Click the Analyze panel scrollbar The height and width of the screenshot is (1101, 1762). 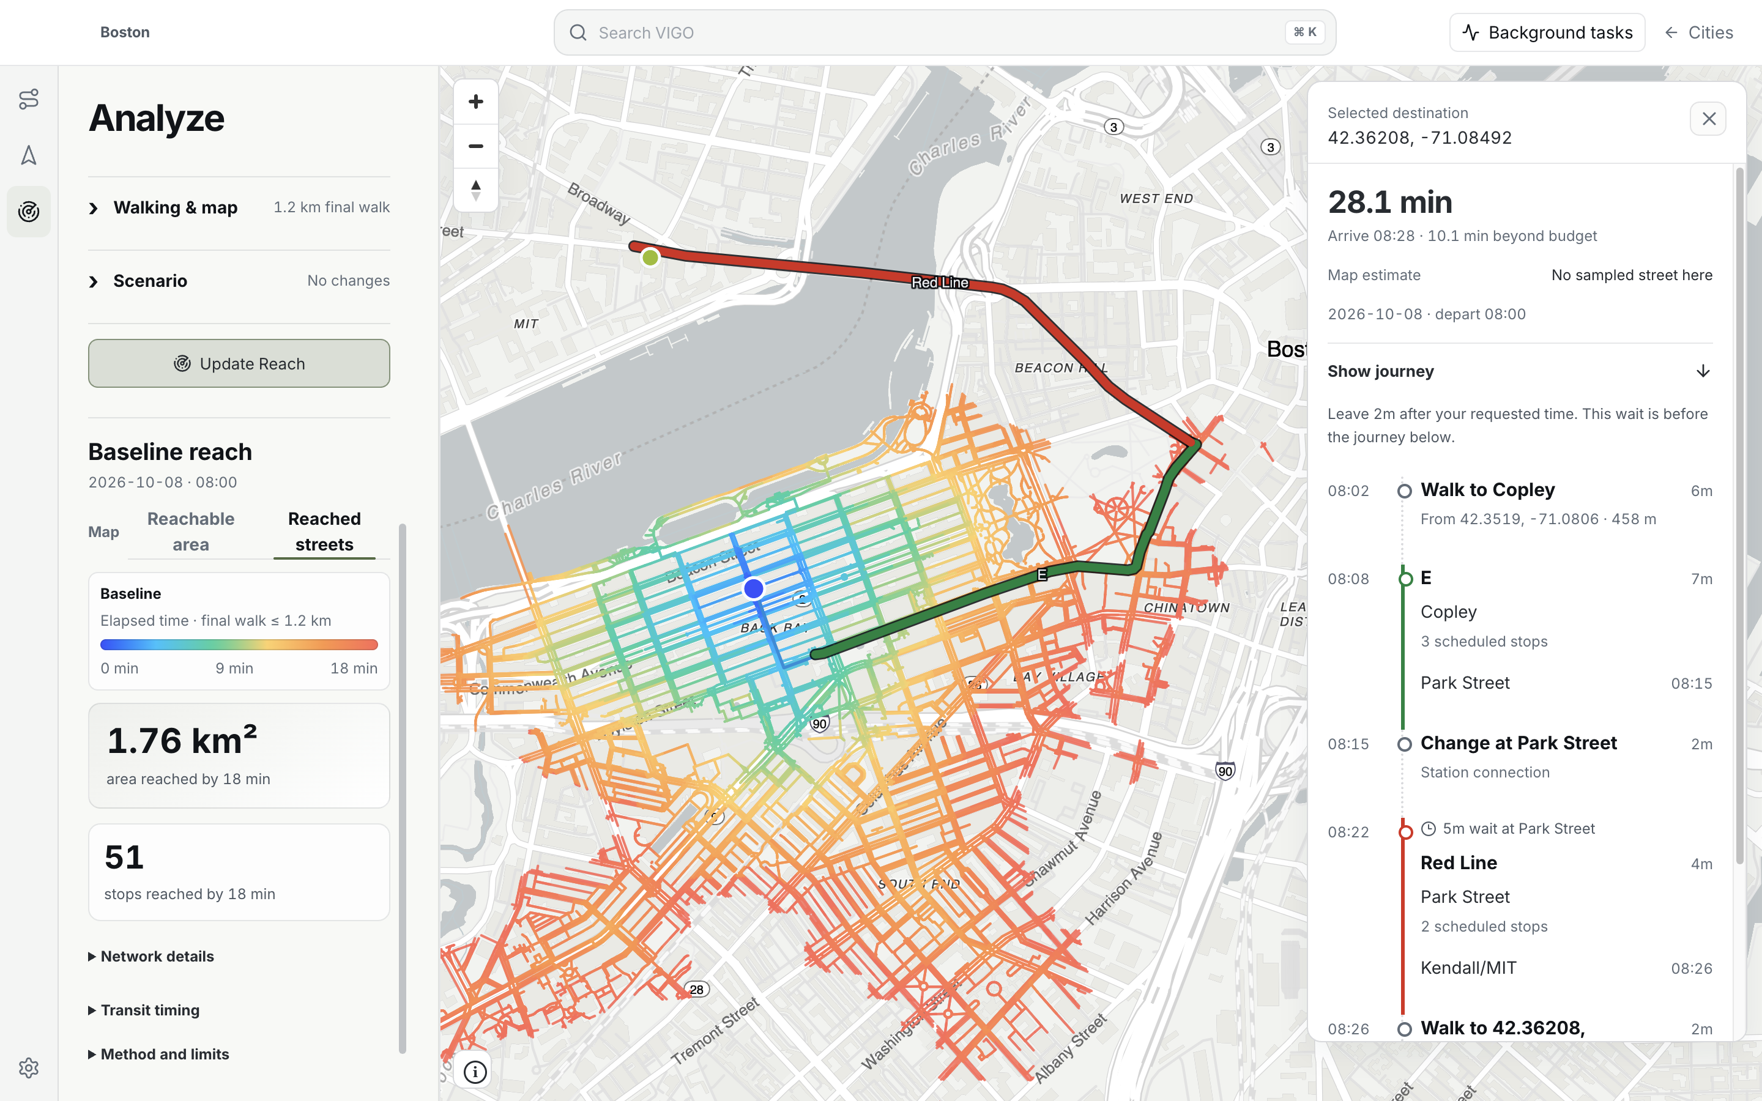click(x=403, y=788)
